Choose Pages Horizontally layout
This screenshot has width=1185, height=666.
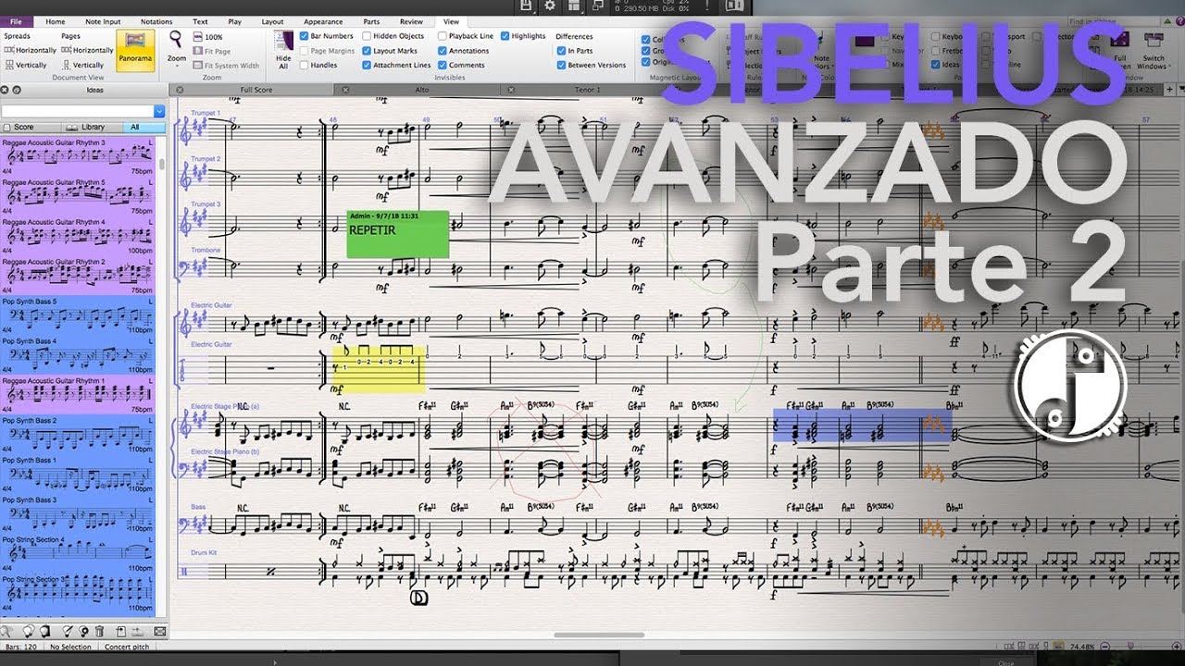87,50
